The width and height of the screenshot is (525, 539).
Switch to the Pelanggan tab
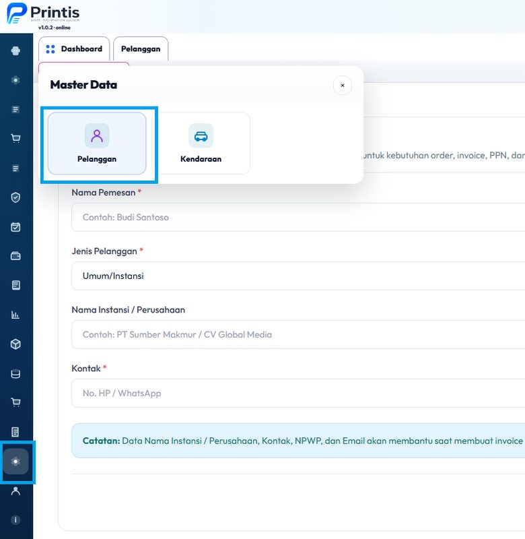pyautogui.click(x=141, y=49)
